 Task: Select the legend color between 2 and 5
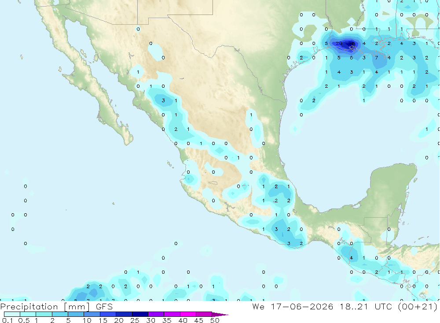tap(60, 314)
